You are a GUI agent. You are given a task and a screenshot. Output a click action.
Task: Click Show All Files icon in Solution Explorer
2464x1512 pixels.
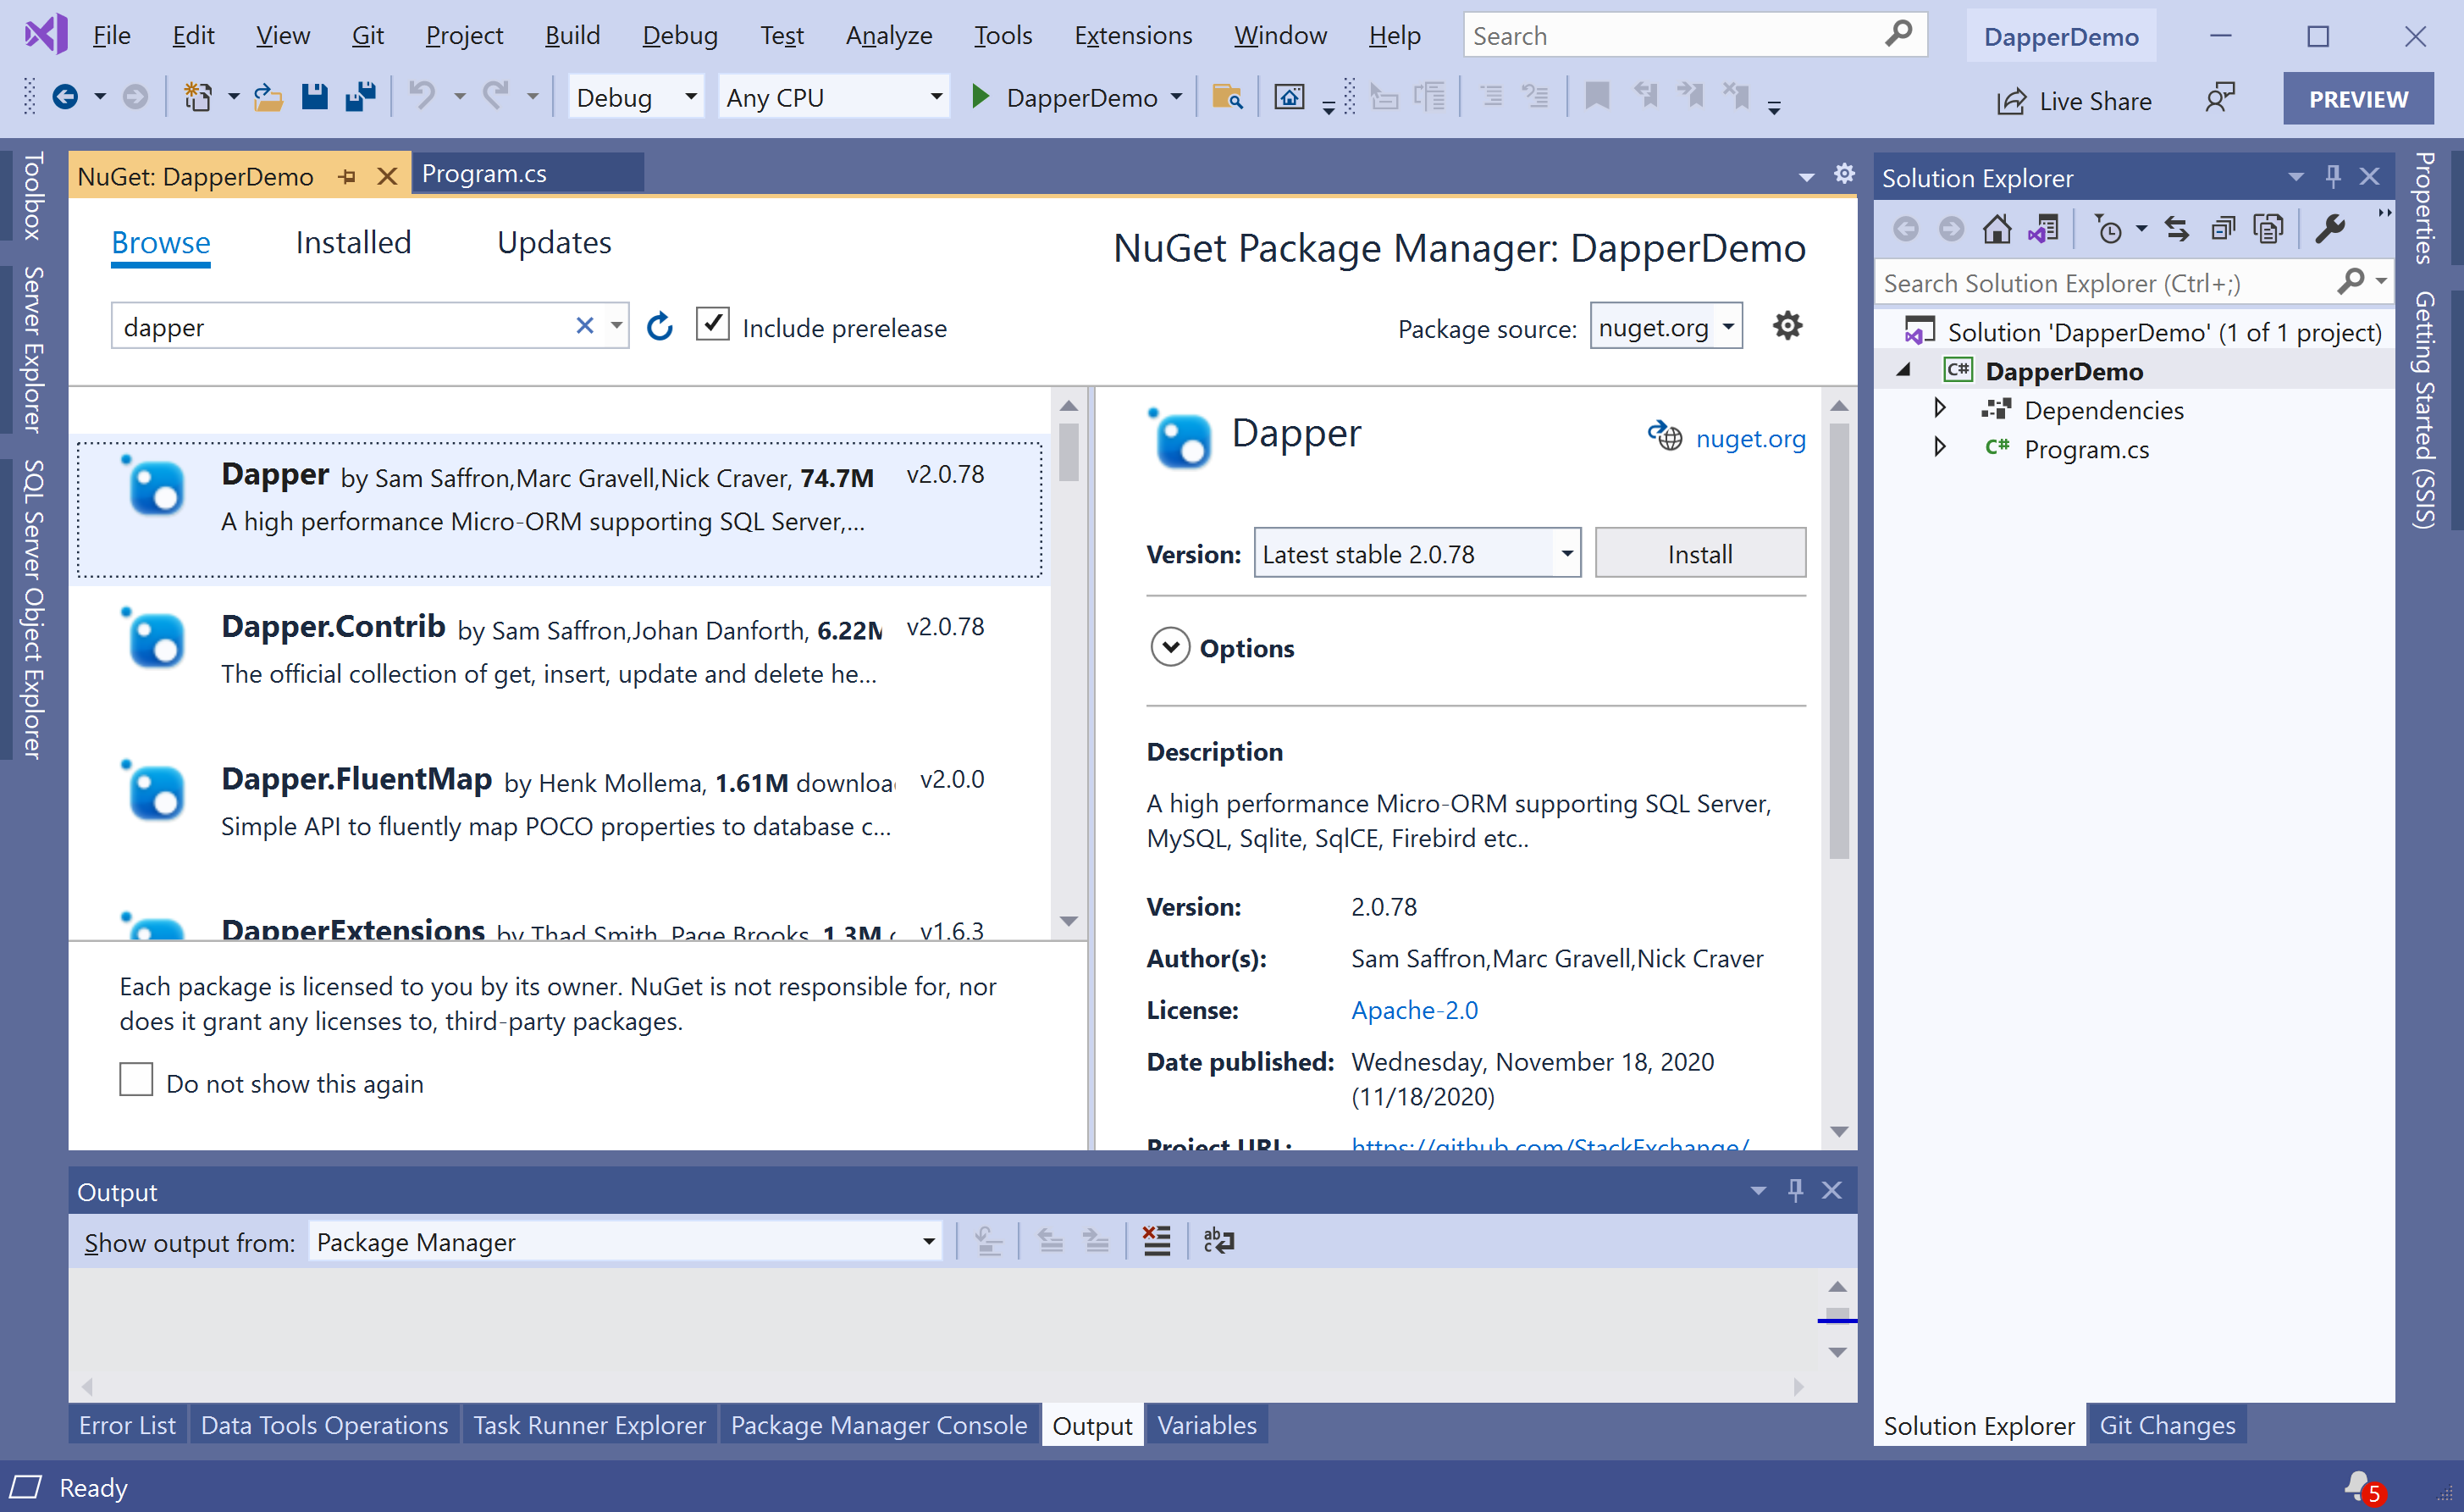click(2268, 230)
